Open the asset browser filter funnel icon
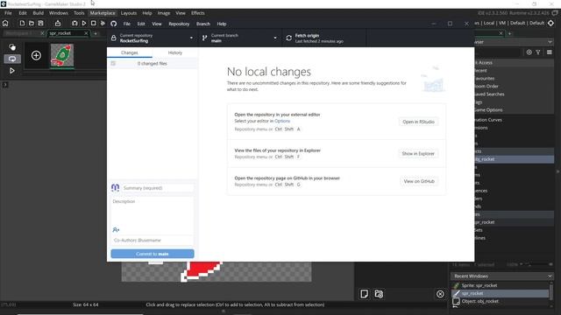This screenshot has height=315, width=561. pyautogui.click(x=538, y=52)
